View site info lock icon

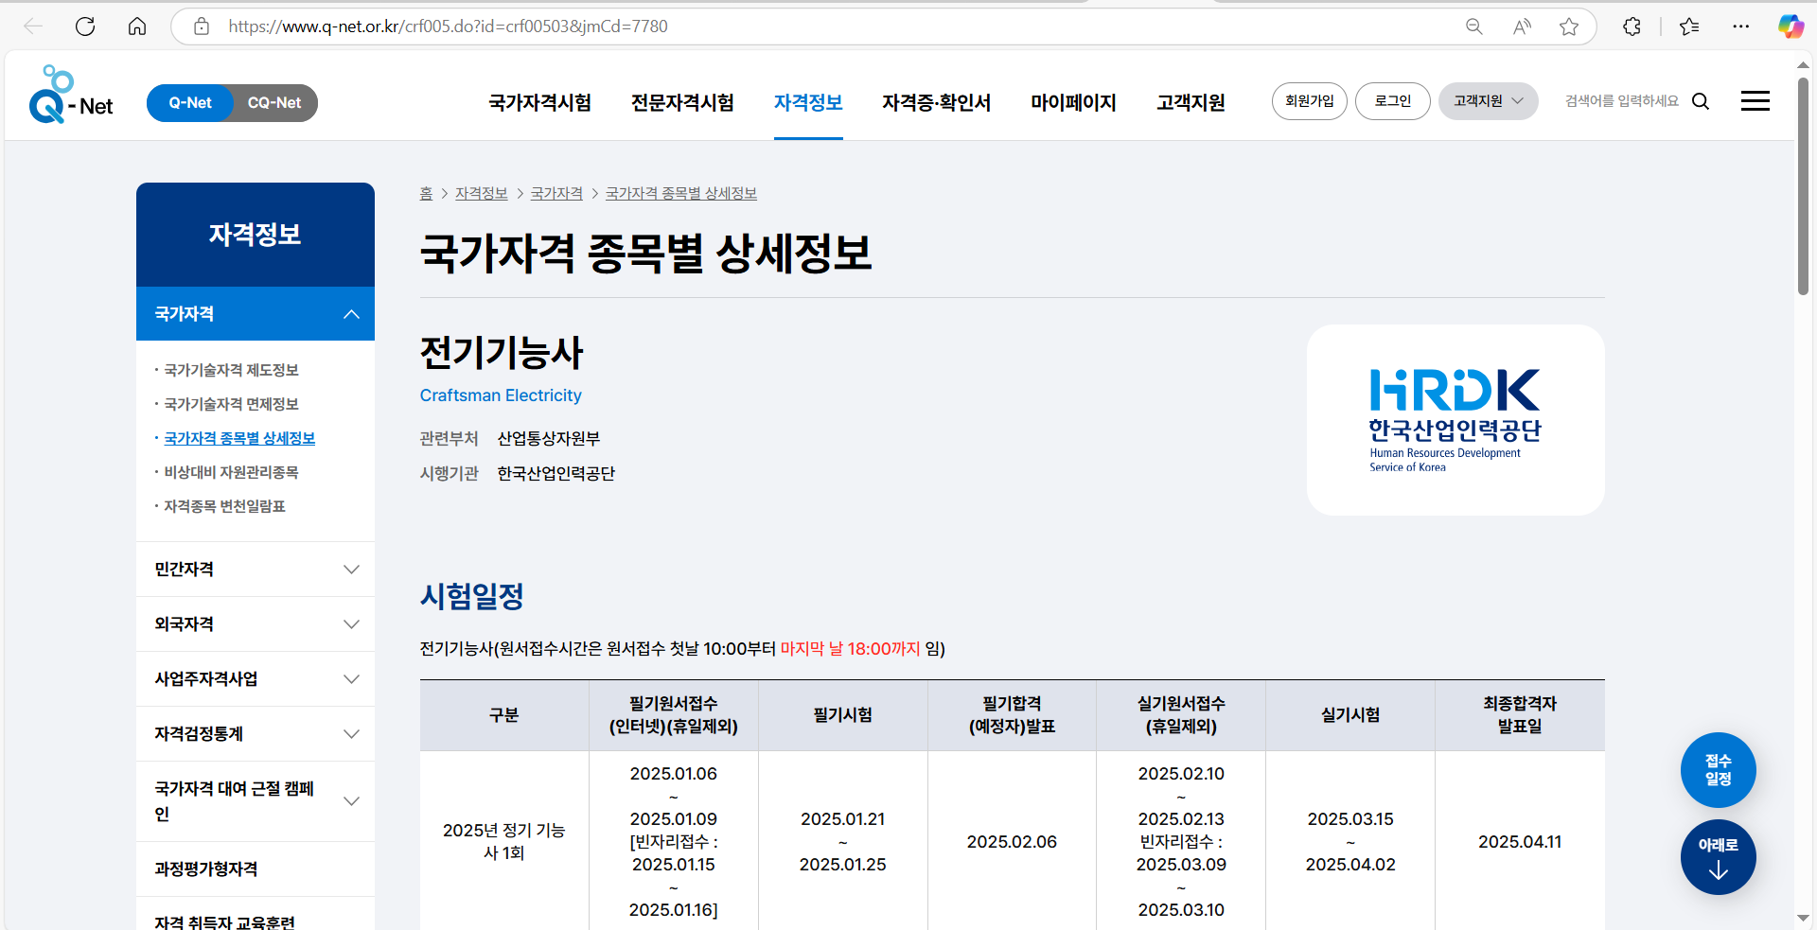click(202, 26)
